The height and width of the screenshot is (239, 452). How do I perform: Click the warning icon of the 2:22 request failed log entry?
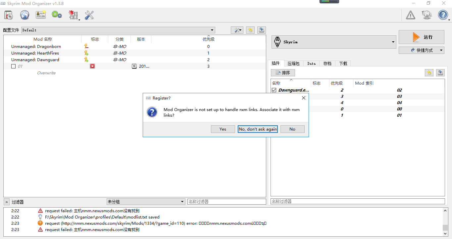coord(40,211)
